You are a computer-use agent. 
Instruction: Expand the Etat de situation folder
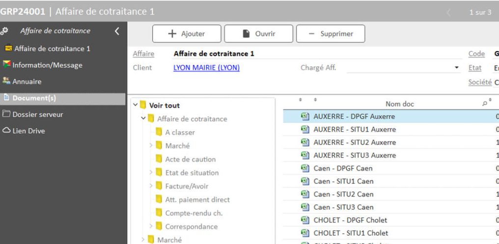coord(151,172)
